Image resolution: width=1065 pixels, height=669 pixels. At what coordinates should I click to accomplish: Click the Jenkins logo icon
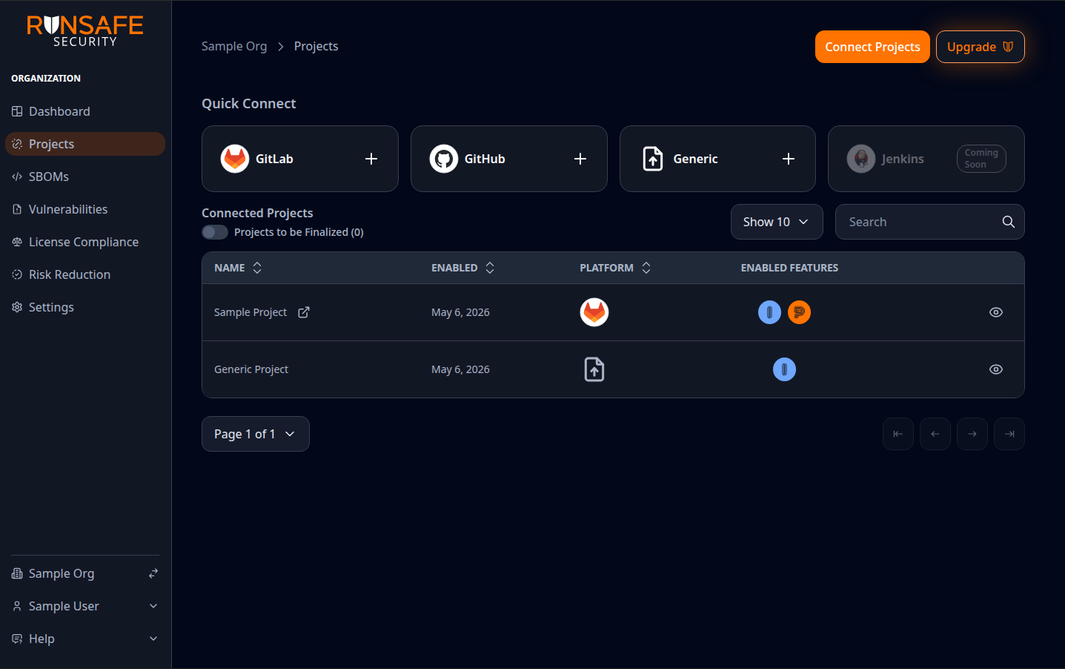pos(861,159)
